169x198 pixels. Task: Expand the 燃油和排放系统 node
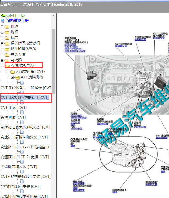point(2,49)
